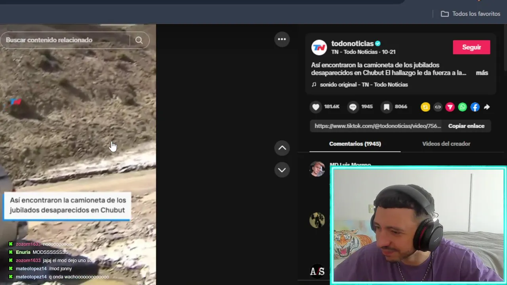
Task: Click the red send-to-friends icon
Action: 450,107
